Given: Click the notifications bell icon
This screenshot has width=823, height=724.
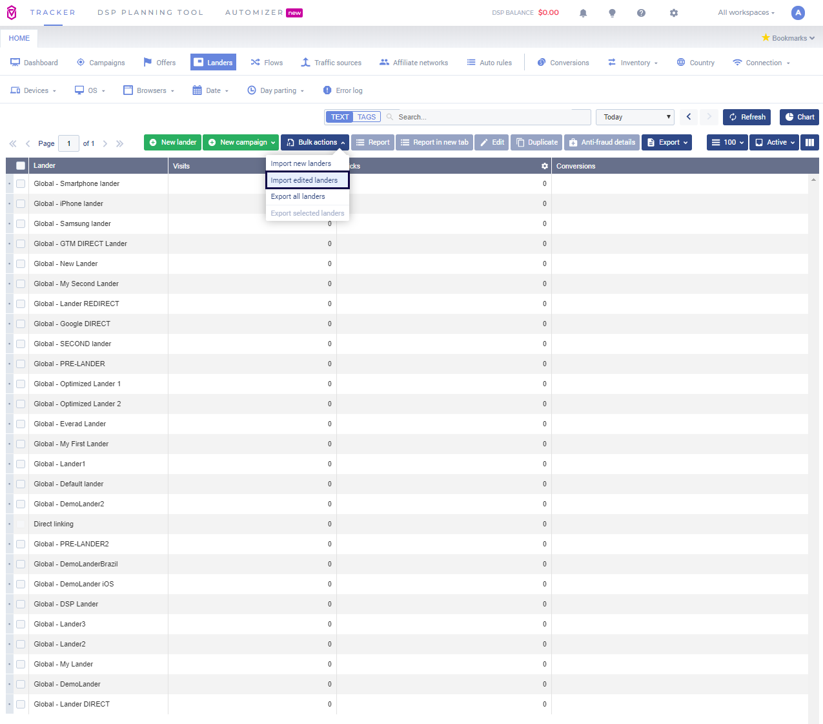Looking at the screenshot, I should (583, 13).
